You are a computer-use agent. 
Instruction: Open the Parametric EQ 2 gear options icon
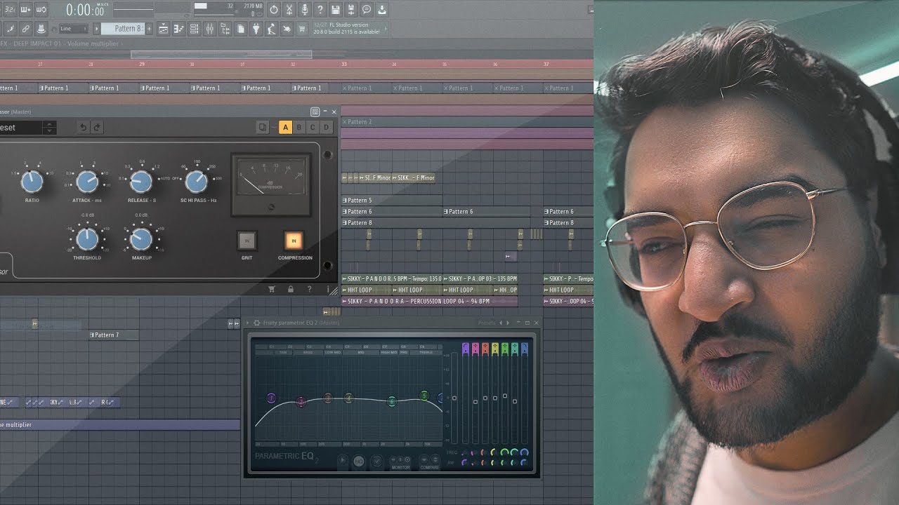256,323
